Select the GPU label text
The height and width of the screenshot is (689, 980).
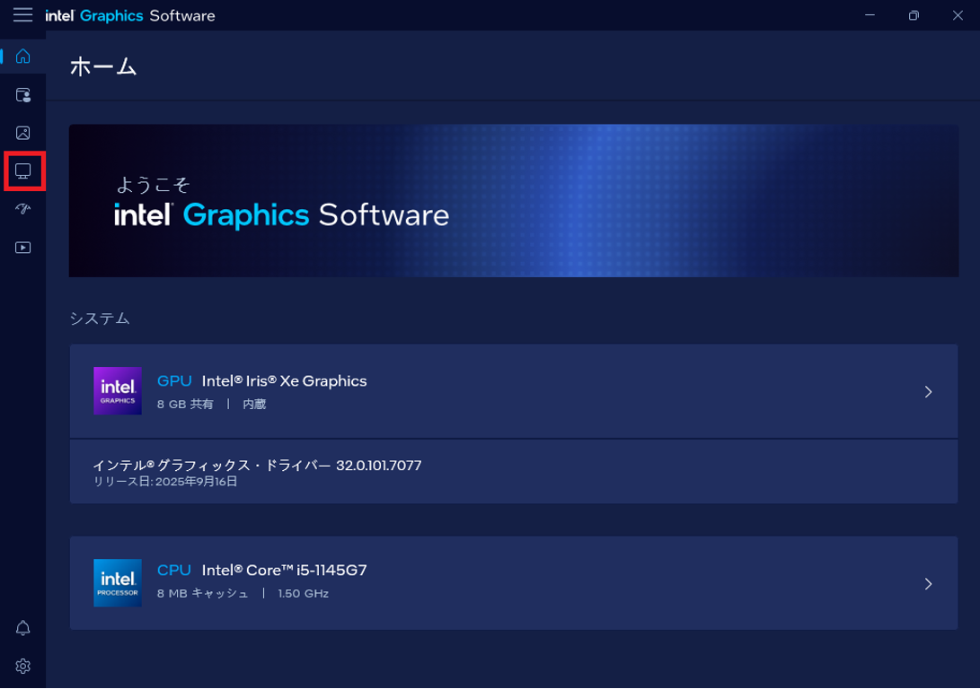click(174, 380)
